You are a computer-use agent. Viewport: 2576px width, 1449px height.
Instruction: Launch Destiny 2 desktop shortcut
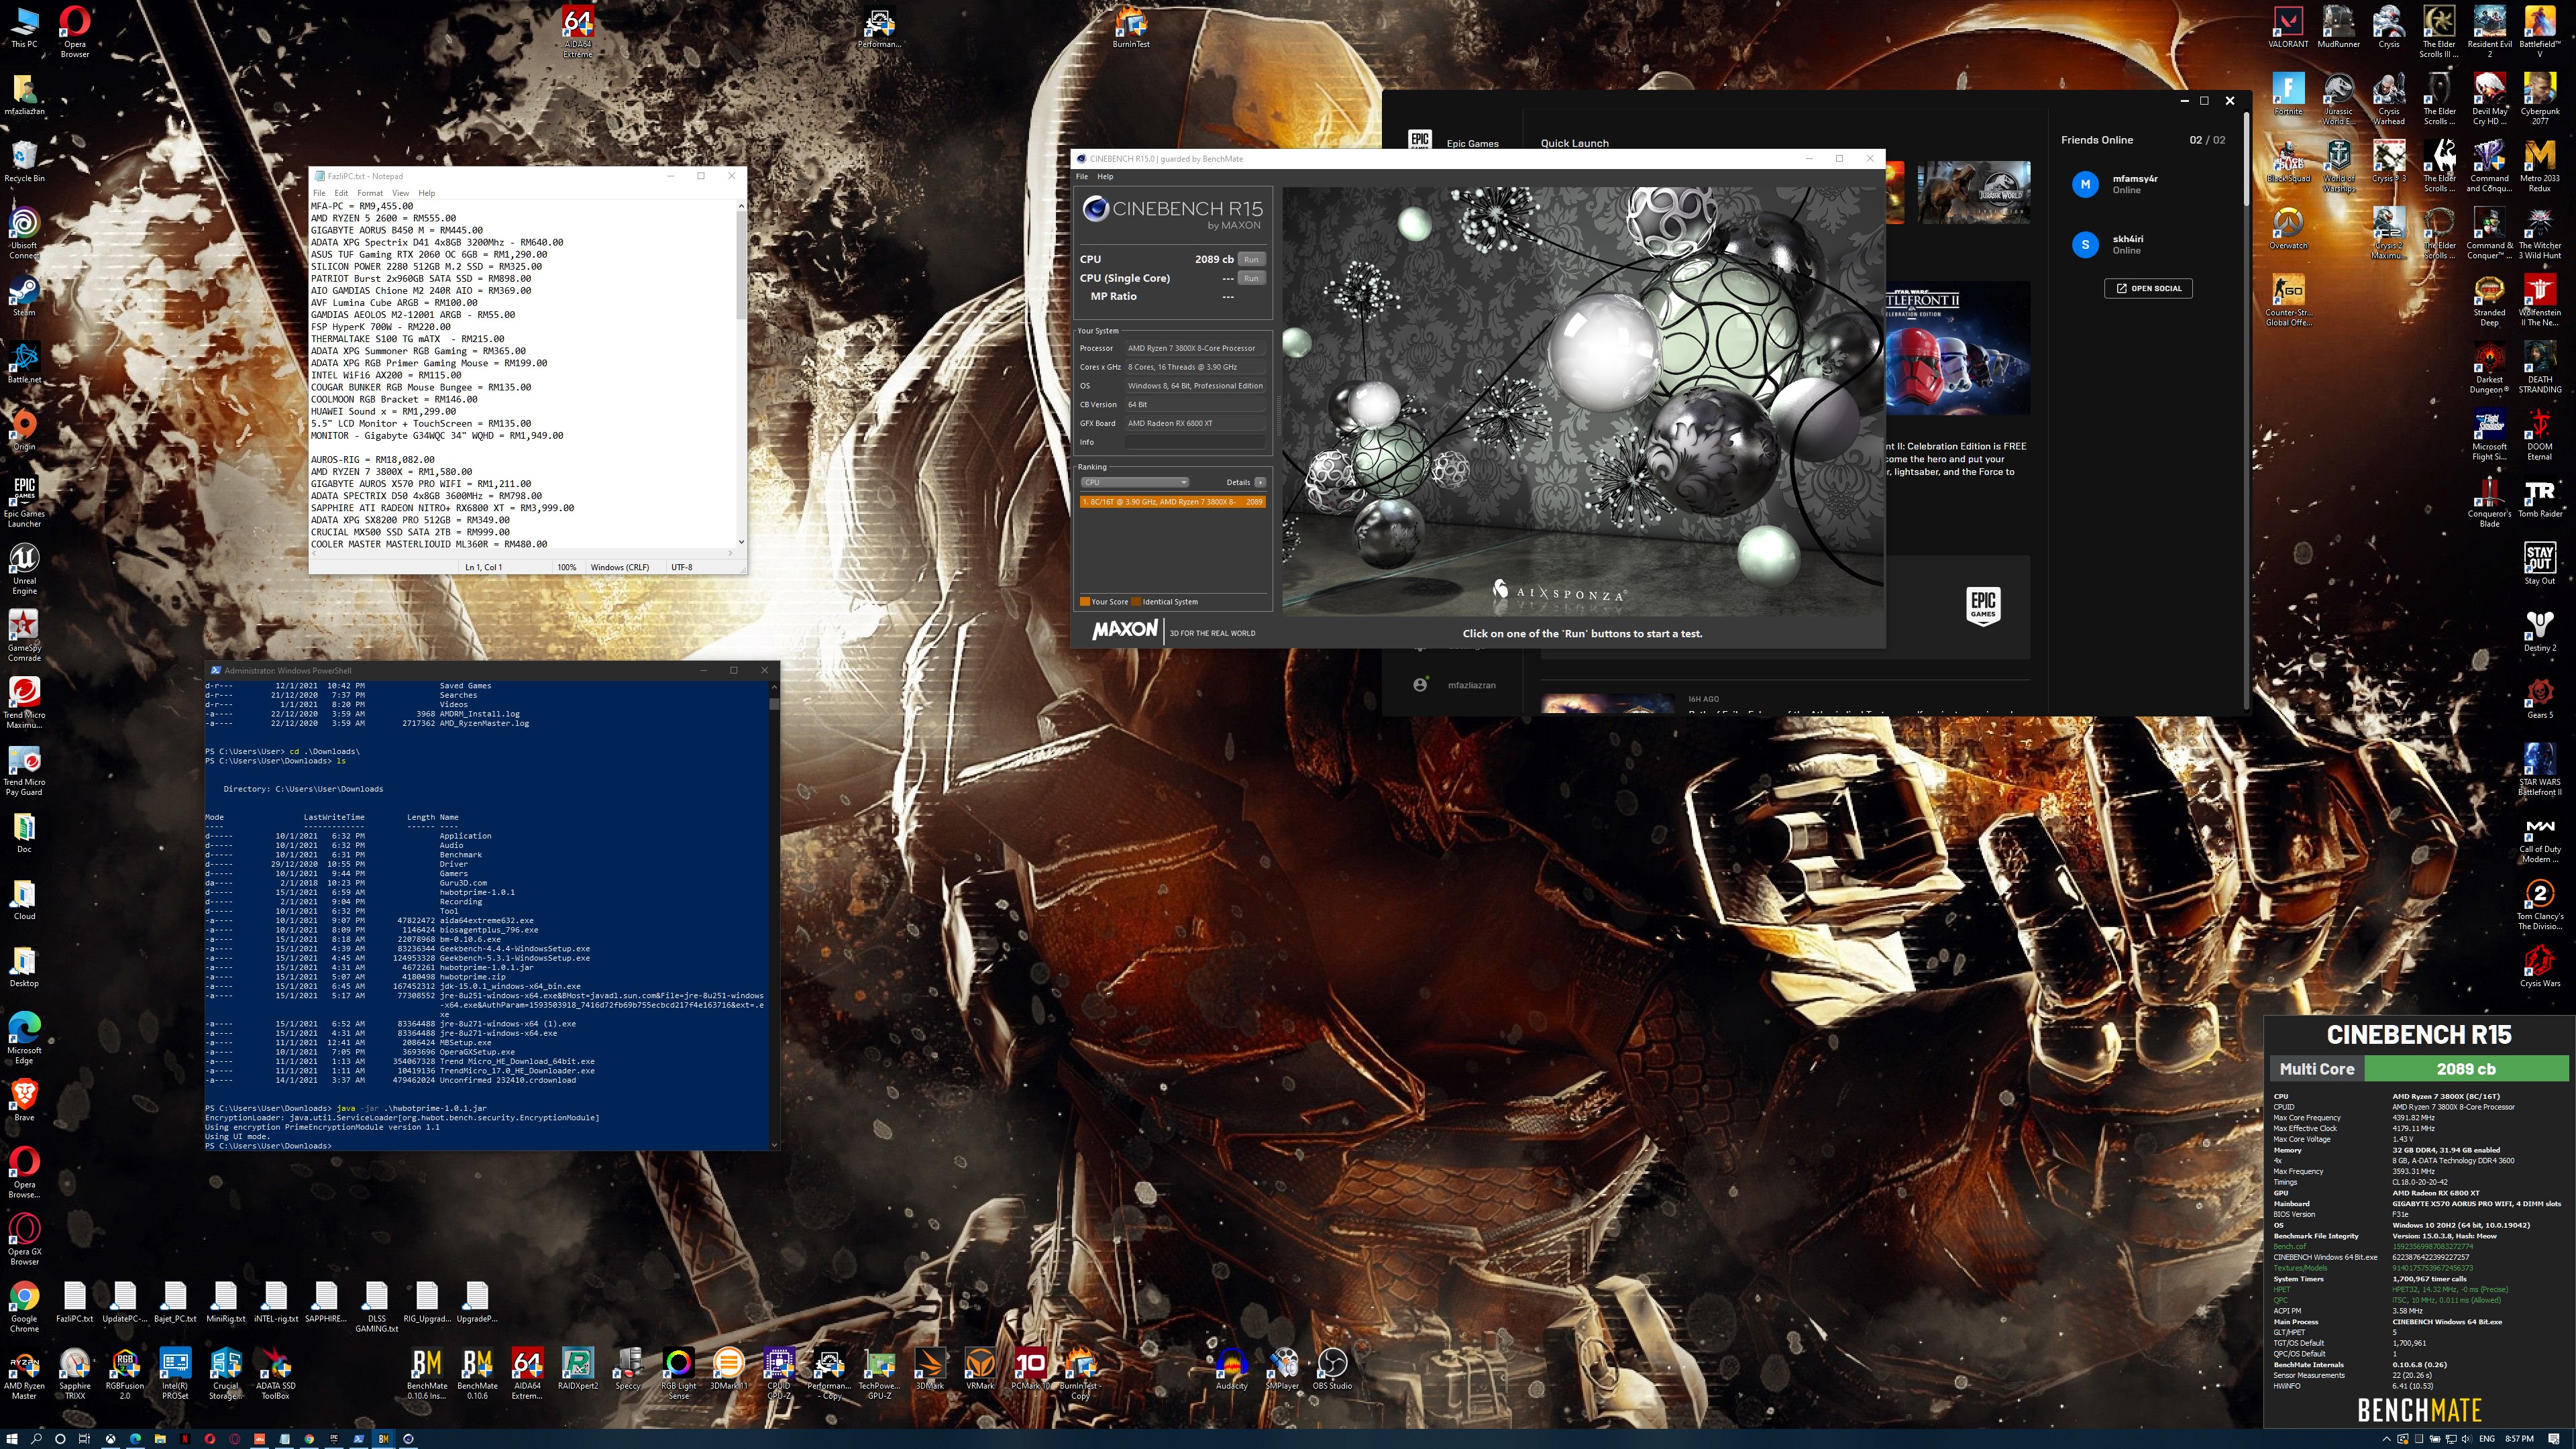coord(2540,632)
